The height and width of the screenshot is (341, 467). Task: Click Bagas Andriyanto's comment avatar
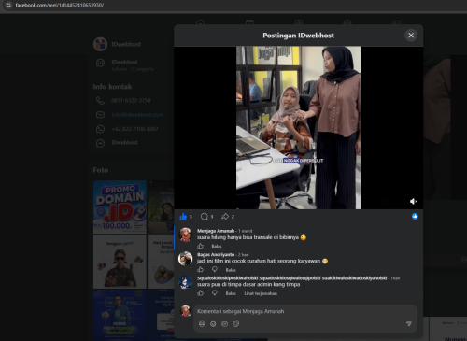click(x=185, y=258)
